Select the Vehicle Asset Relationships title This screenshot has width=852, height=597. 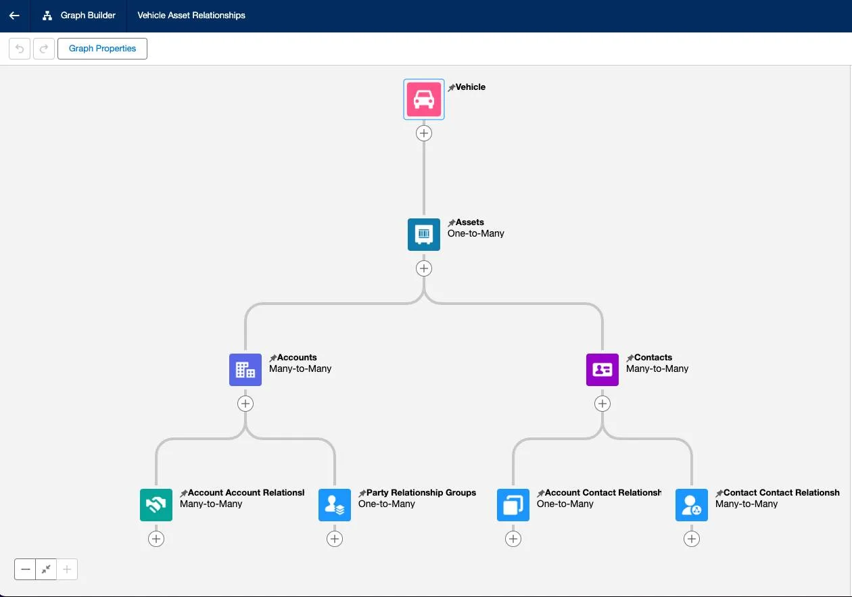coord(191,16)
